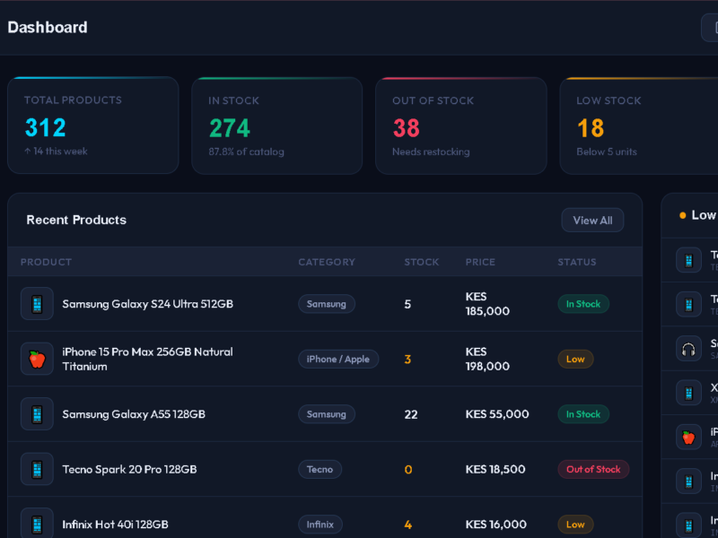Open the Out of Stock stat card showing 38
This screenshot has width=718, height=538.
(460, 126)
